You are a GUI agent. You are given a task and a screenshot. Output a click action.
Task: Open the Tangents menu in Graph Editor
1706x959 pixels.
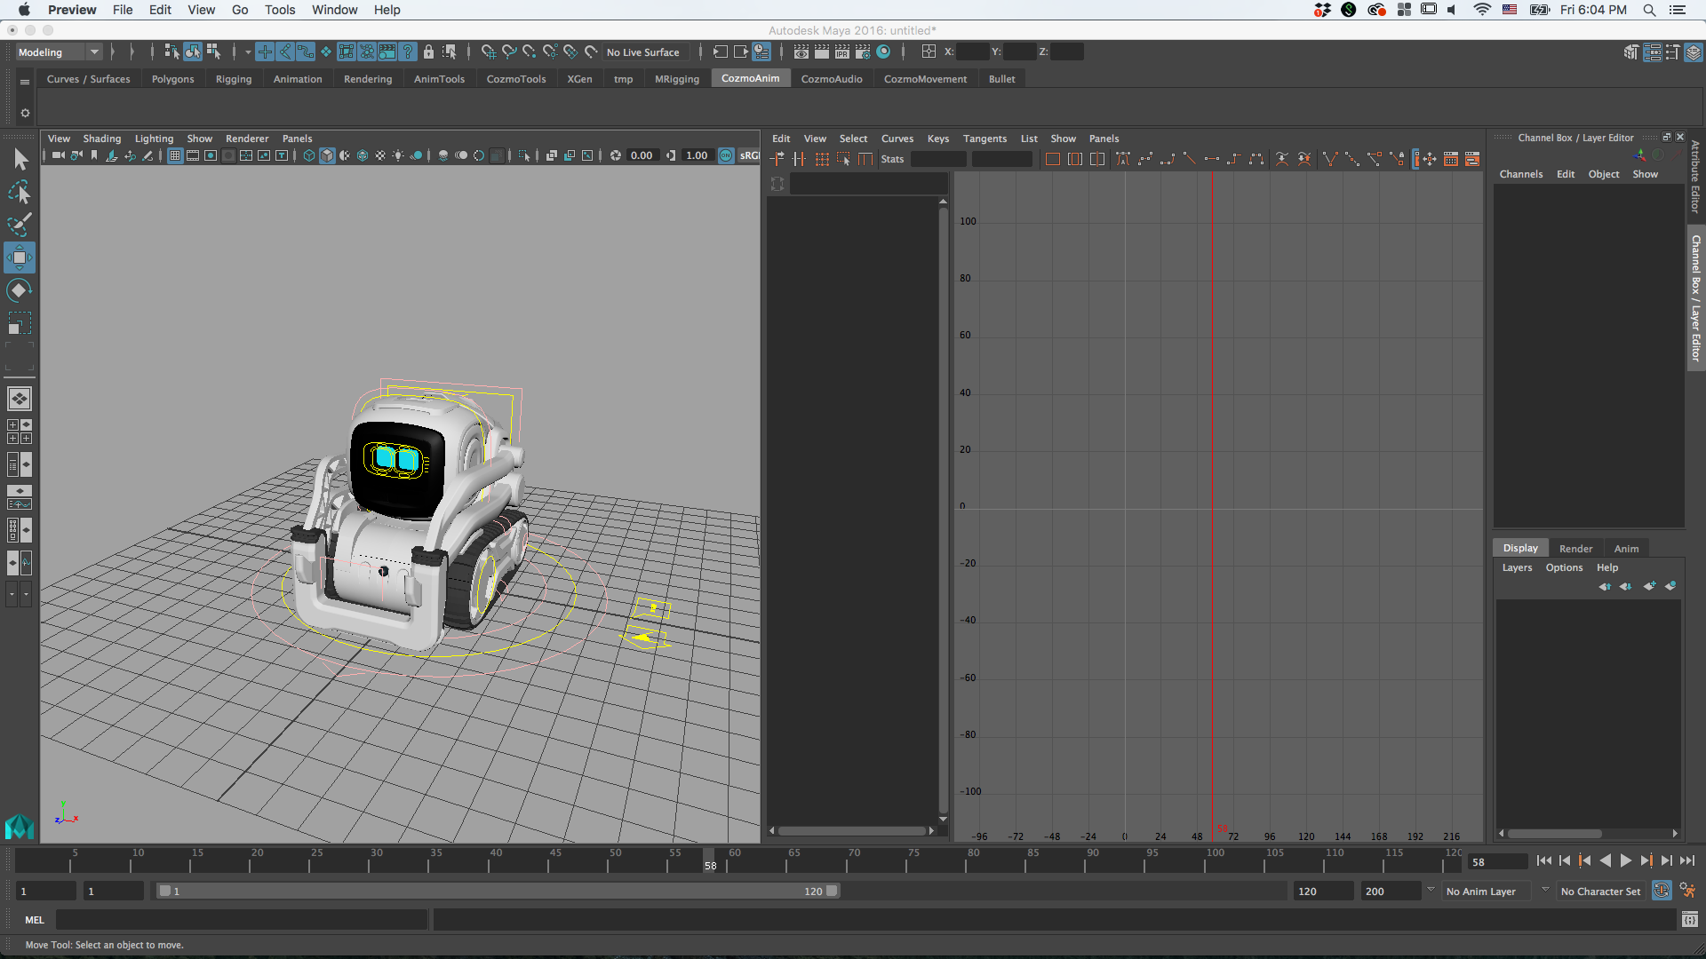click(x=985, y=139)
